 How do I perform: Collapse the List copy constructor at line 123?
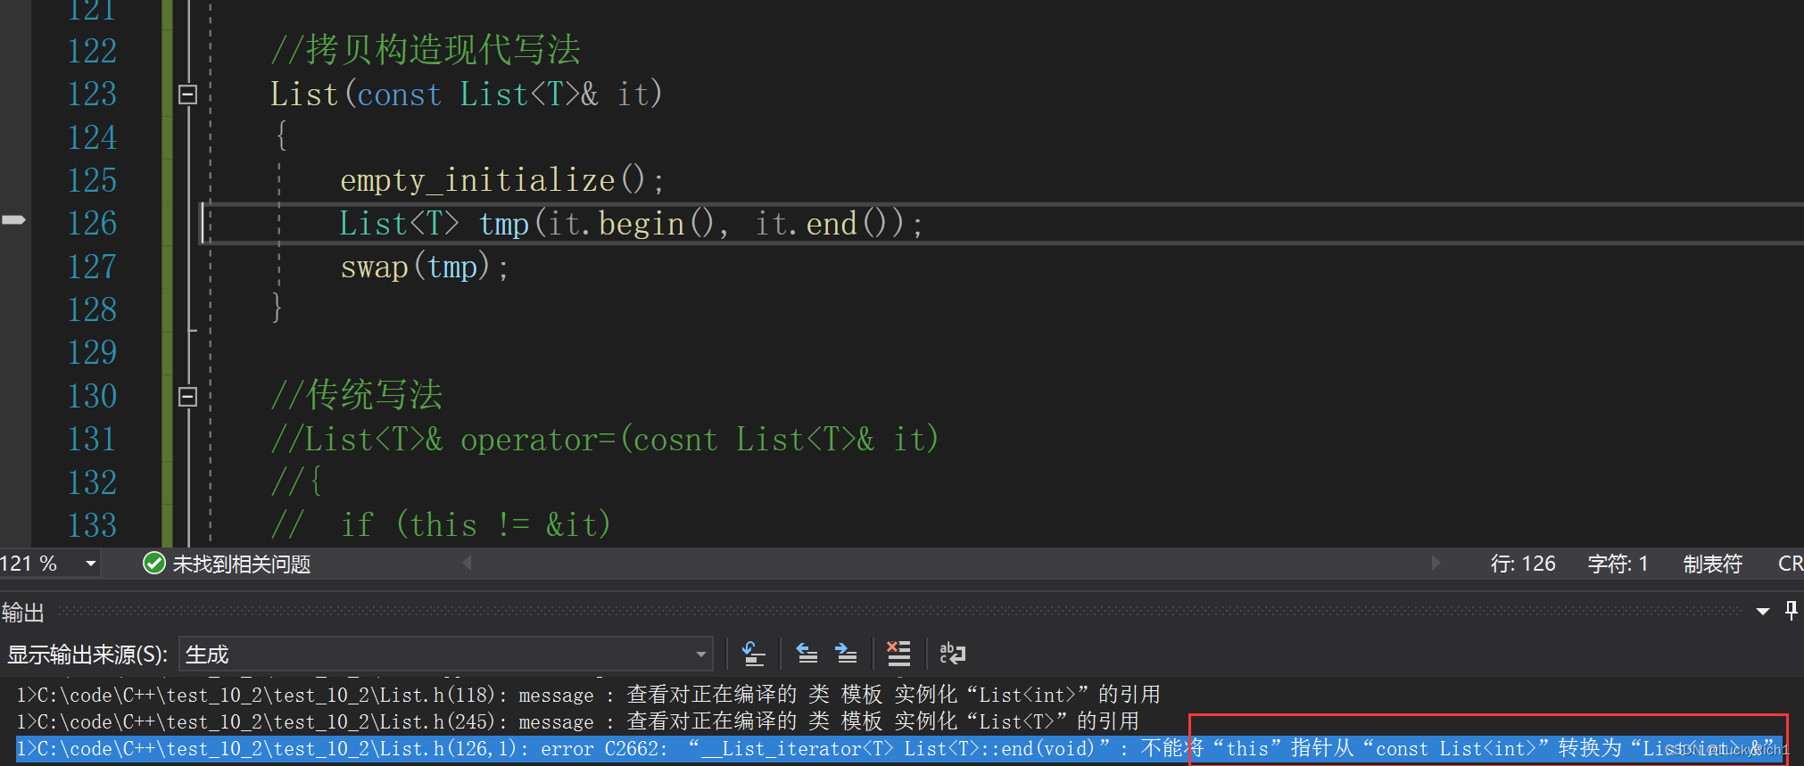coord(187,95)
